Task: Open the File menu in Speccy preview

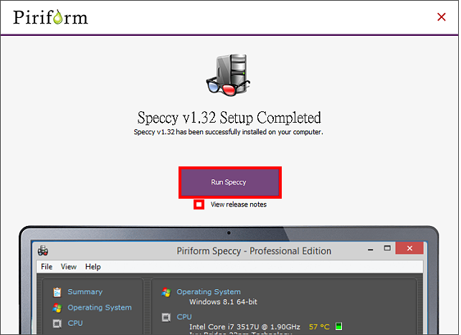Action: tap(47, 267)
